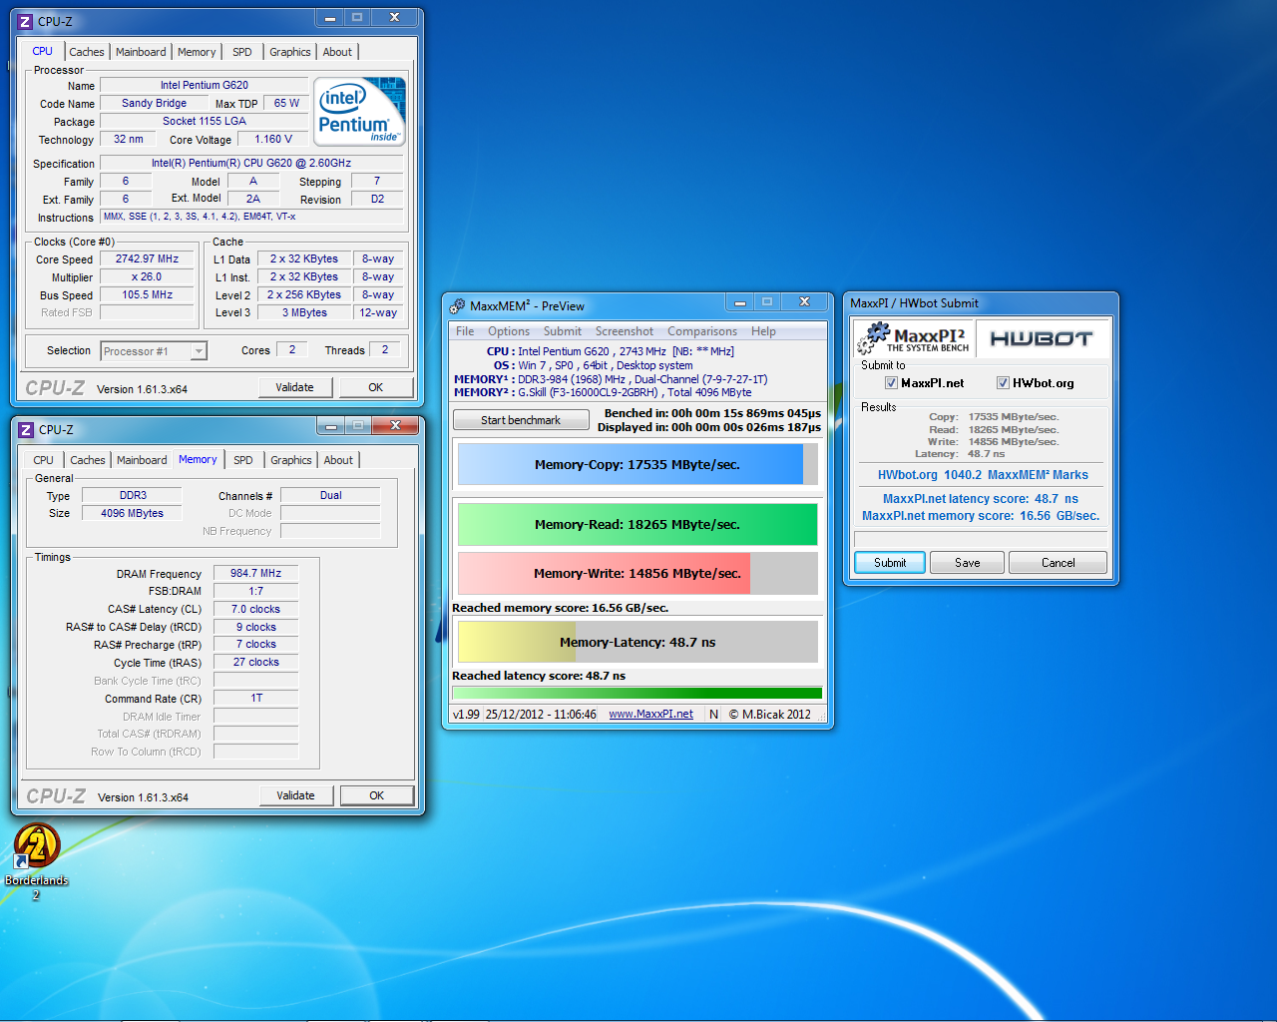Switch to CPU tab in bottom CPU-Z window

coord(43,460)
